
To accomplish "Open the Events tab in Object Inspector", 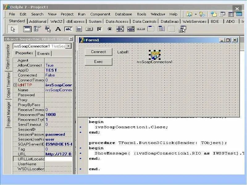I will pyautogui.click(x=43, y=54).
